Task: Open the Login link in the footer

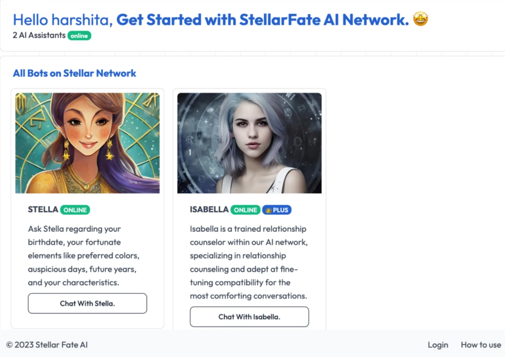Action: 438,345
